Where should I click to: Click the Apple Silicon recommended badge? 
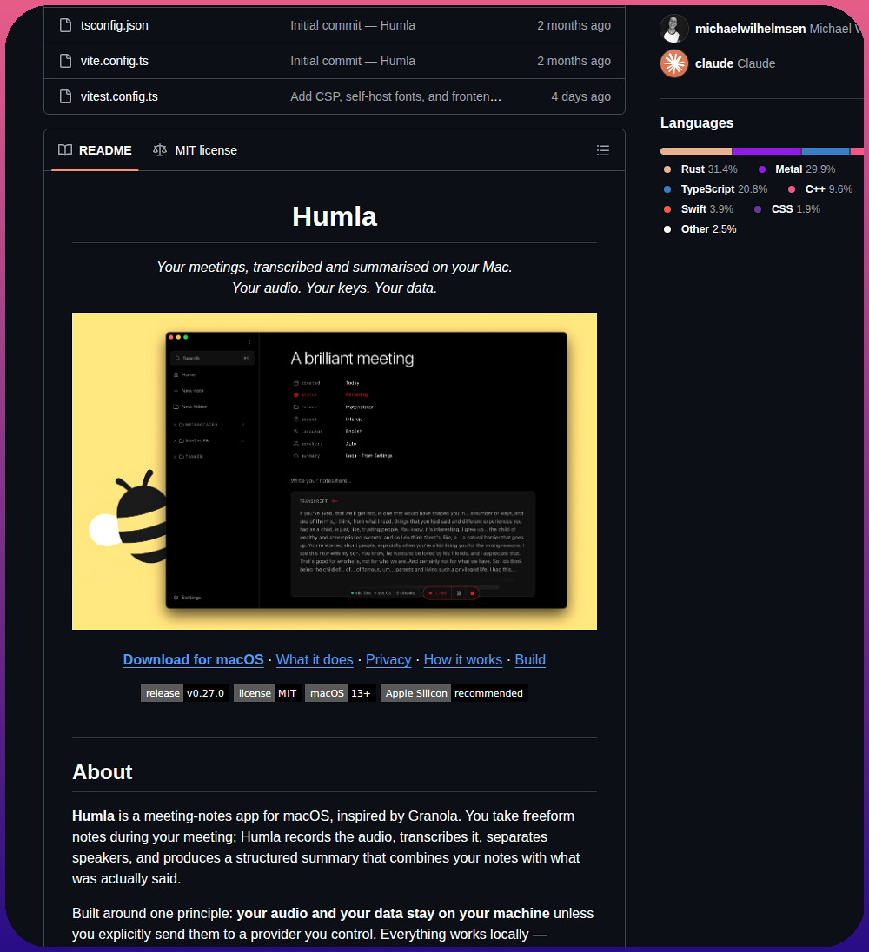coord(454,693)
